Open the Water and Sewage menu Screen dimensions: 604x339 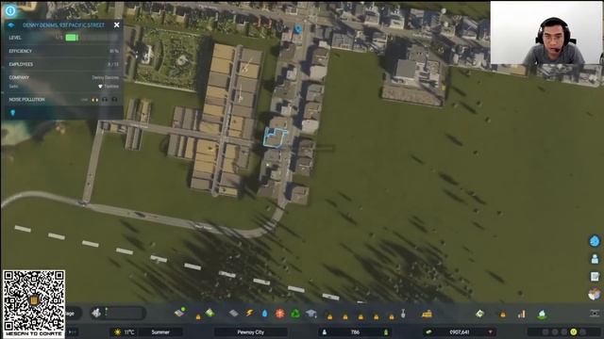tap(264, 314)
